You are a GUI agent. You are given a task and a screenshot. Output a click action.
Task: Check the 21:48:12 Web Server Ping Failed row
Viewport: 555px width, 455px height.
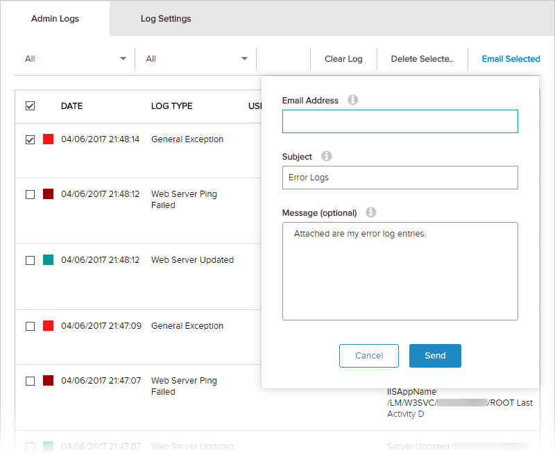click(30, 195)
